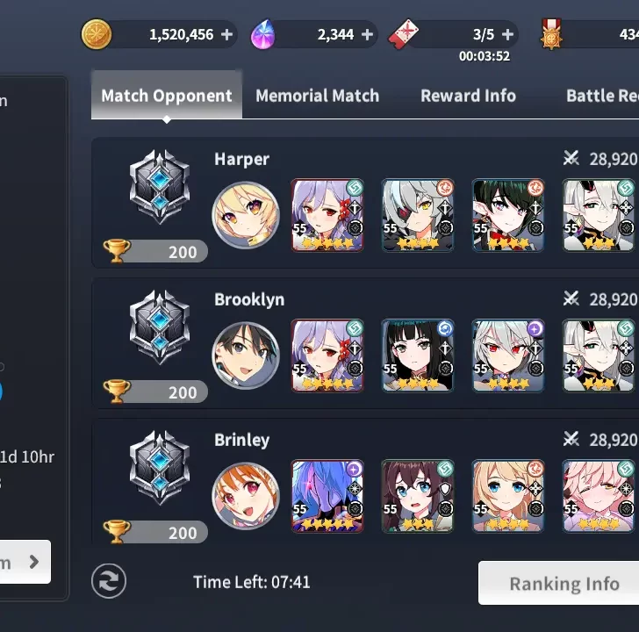
Task: Select the Match Opponent tab
Action: (x=167, y=95)
